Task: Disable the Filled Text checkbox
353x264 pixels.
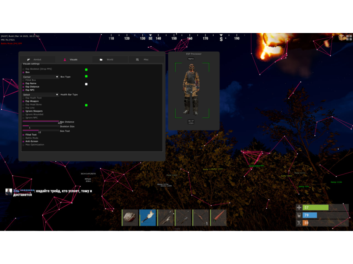Action: [24, 135]
